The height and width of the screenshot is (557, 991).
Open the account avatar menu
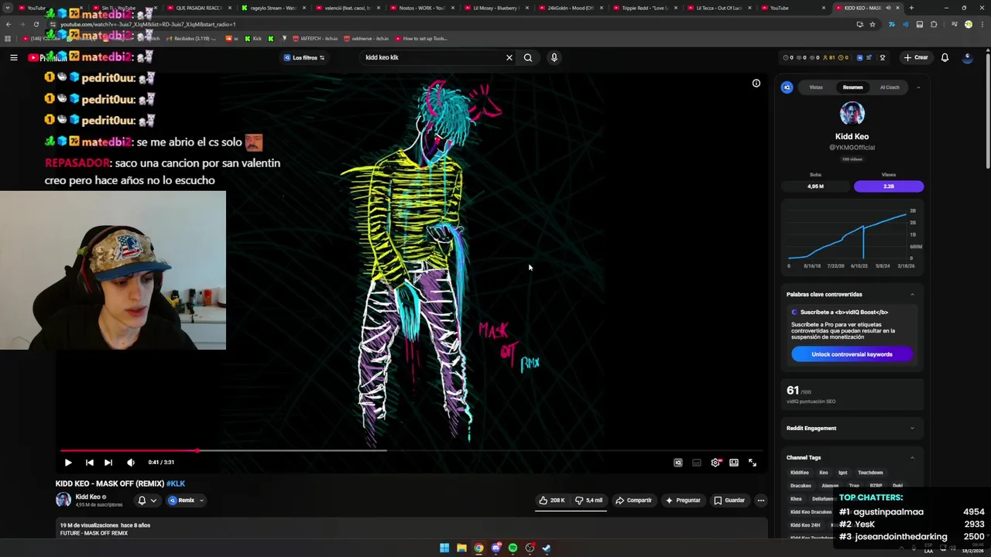[x=967, y=57]
